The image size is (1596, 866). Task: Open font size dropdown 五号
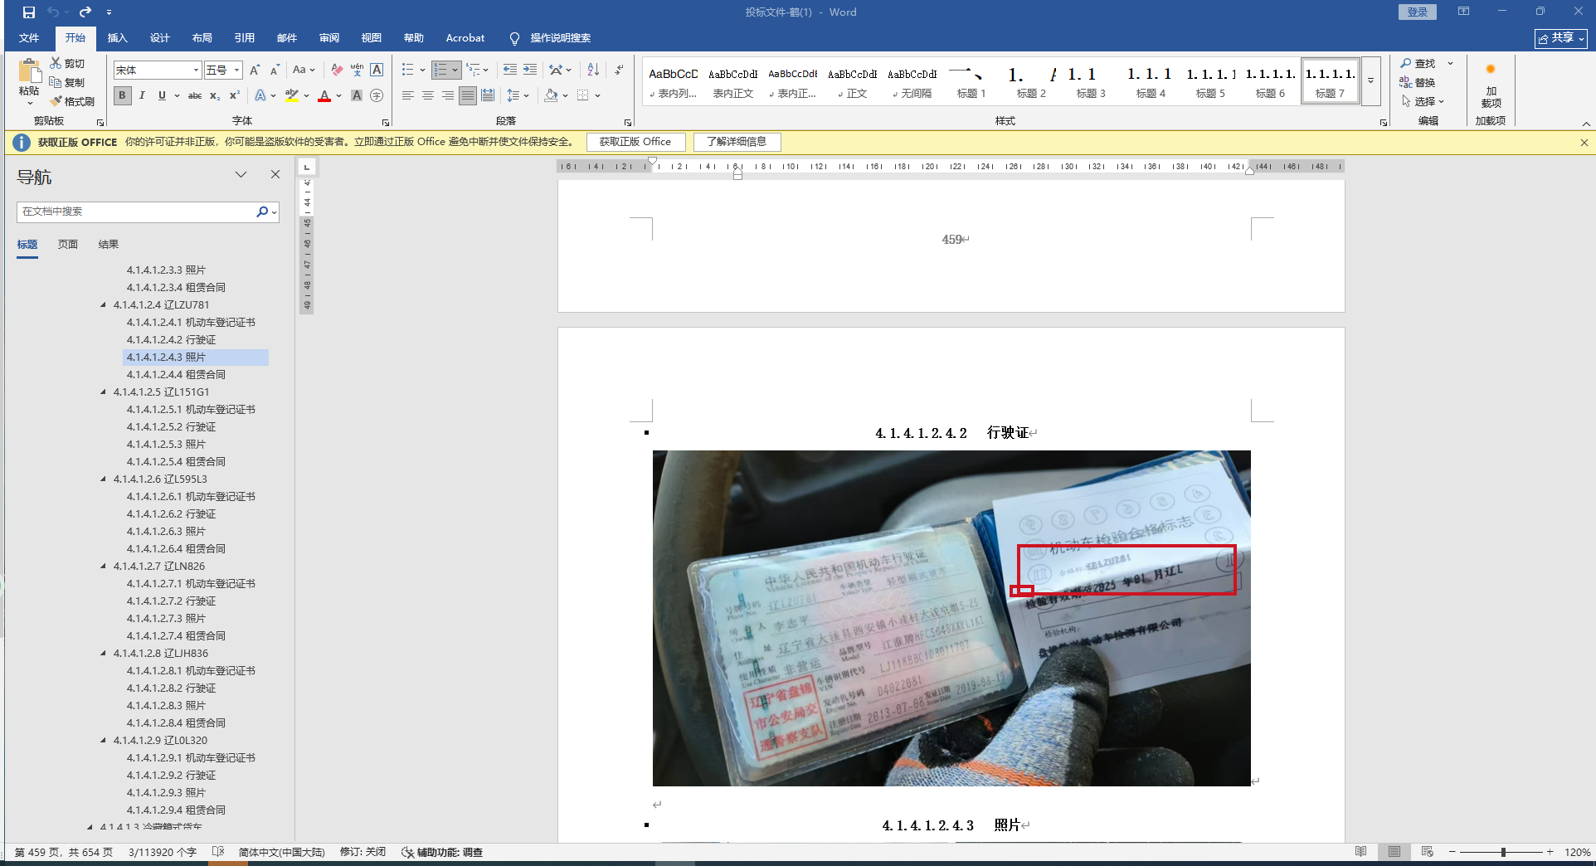237,71
